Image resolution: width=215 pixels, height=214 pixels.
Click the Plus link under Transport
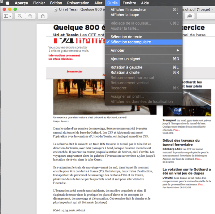(x=176, y=130)
